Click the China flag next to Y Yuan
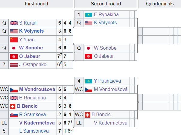 click(x=14, y=40)
